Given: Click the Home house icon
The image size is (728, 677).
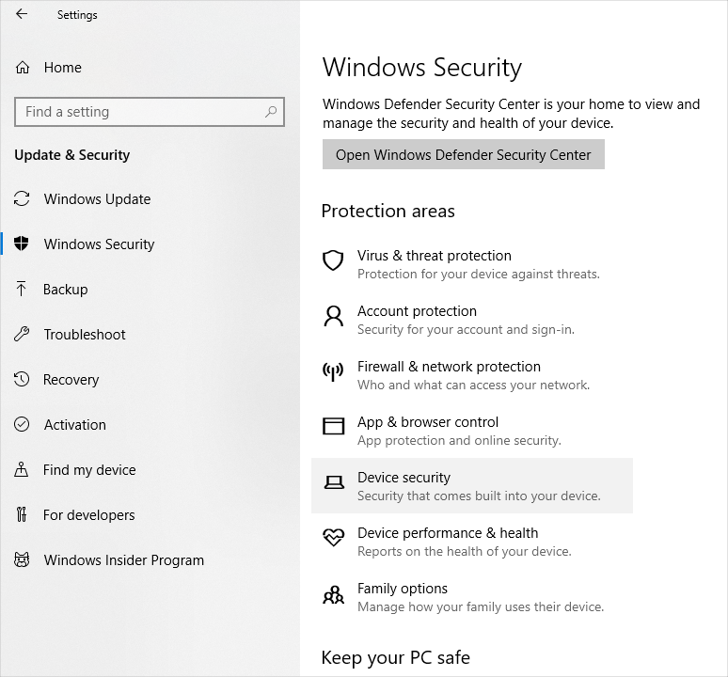Looking at the screenshot, I should pyautogui.click(x=23, y=68).
